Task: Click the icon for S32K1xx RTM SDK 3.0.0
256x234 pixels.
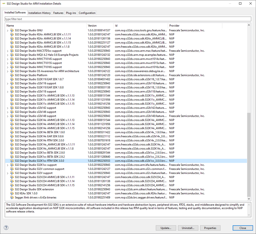Action: coord(12,161)
